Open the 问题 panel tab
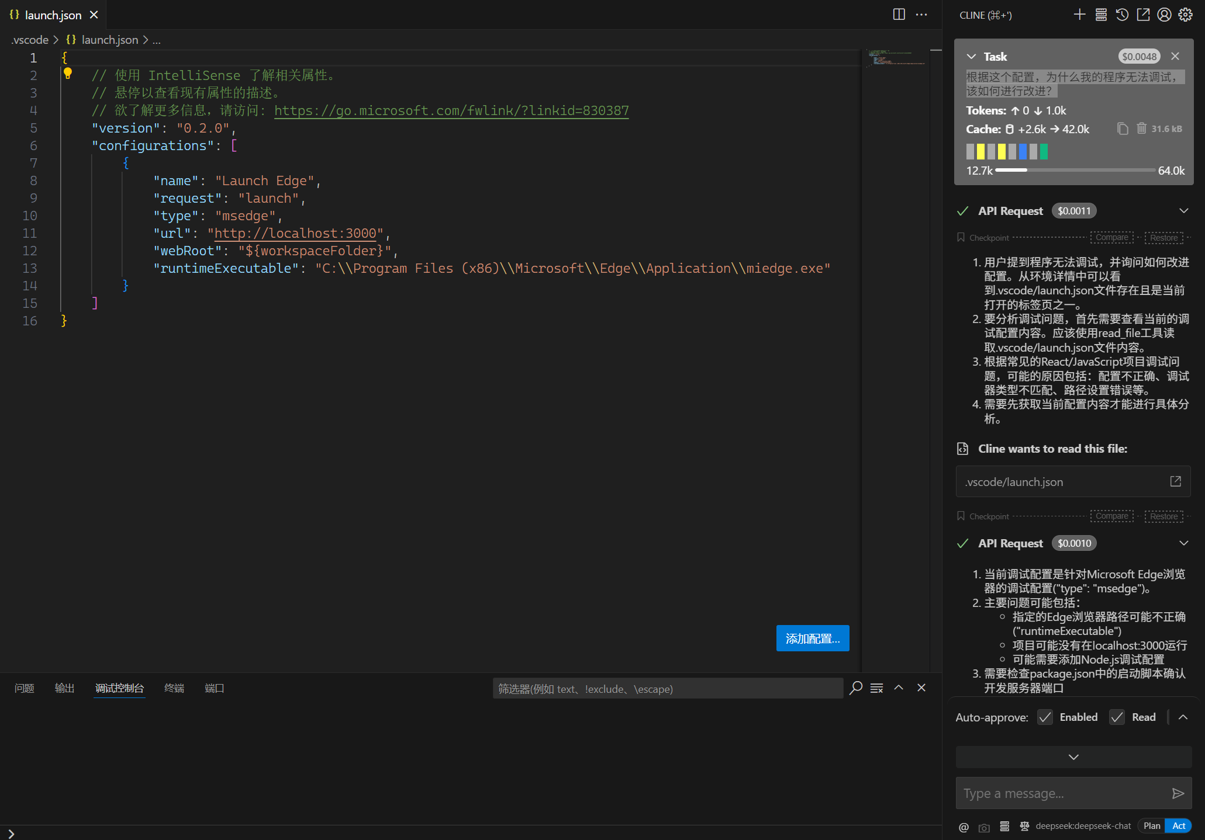Image resolution: width=1205 pixels, height=840 pixels. click(x=24, y=688)
